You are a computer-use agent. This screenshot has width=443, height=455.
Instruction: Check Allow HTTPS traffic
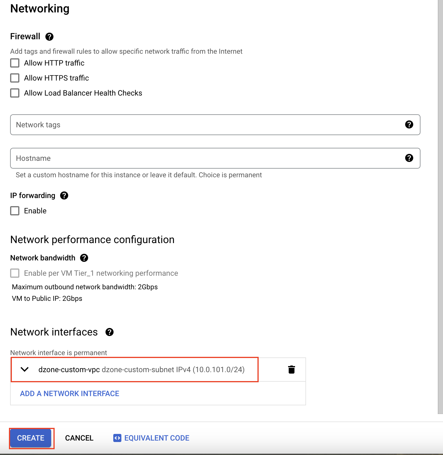point(15,78)
